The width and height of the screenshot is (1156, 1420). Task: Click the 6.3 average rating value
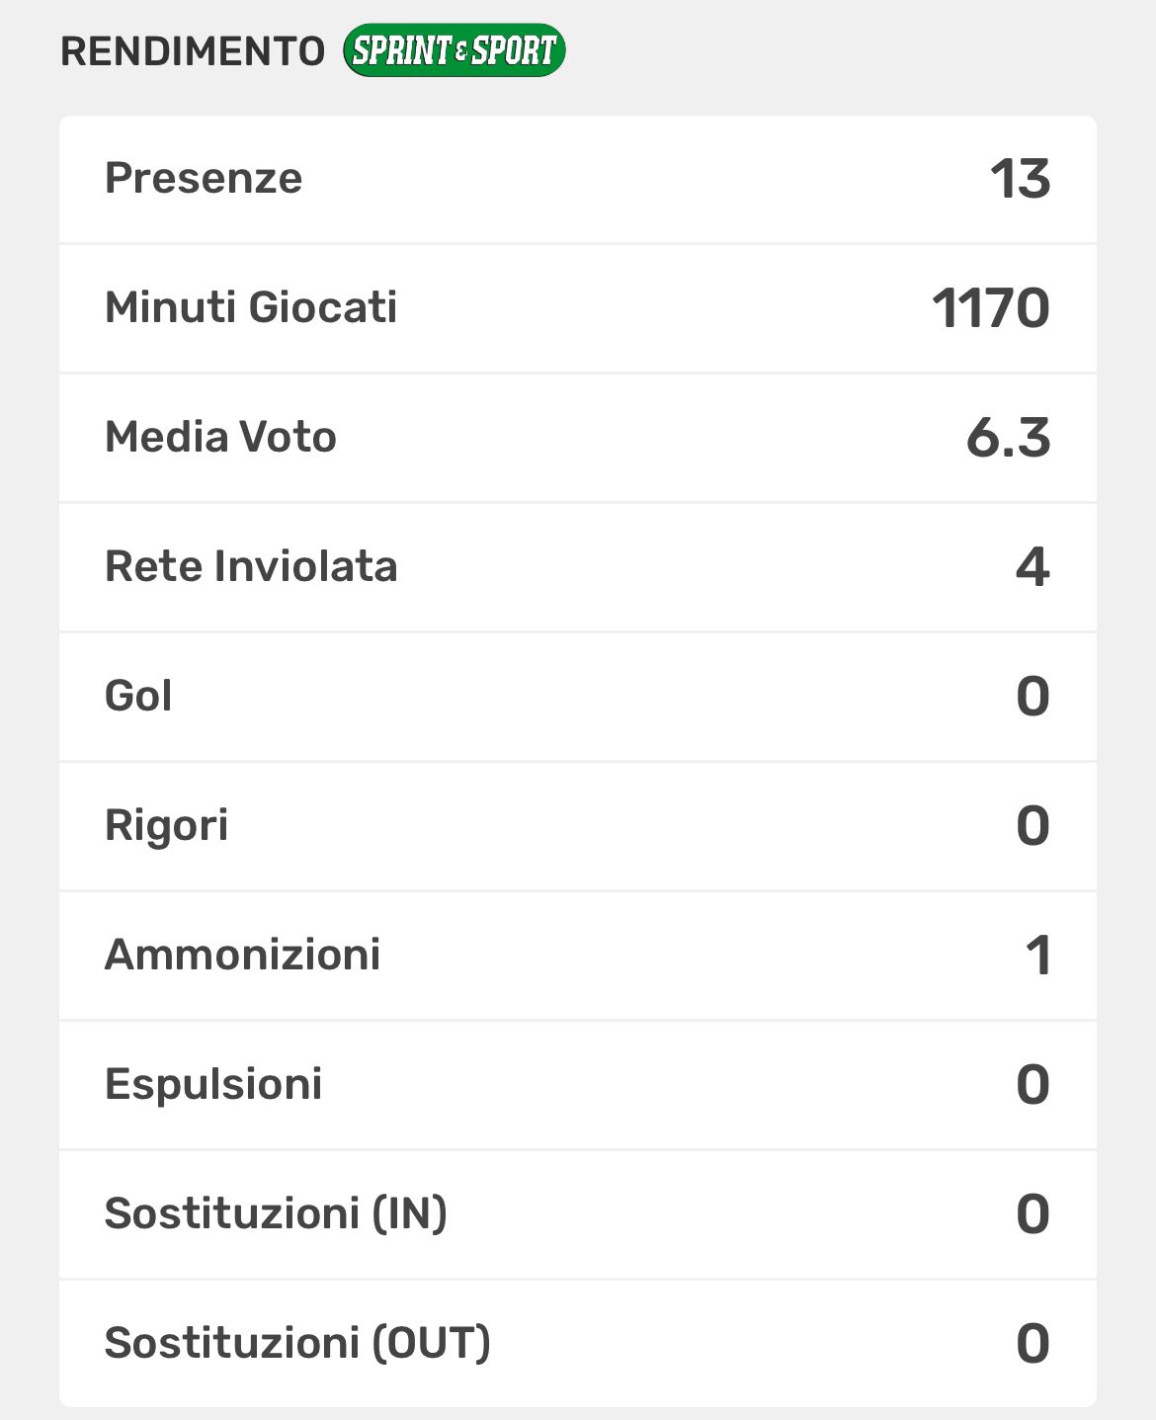tap(1008, 438)
